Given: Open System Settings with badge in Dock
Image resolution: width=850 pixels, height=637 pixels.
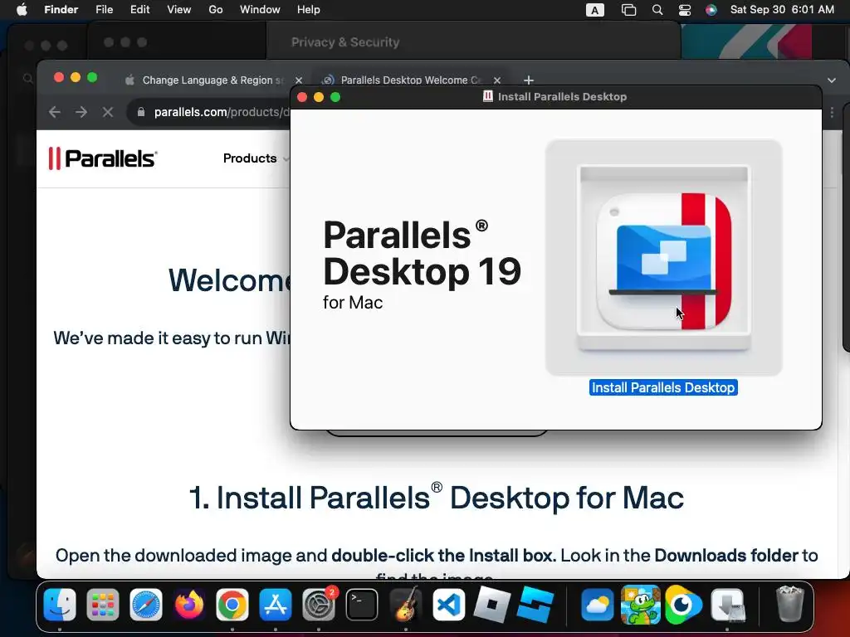Looking at the screenshot, I should (x=319, y=604).
